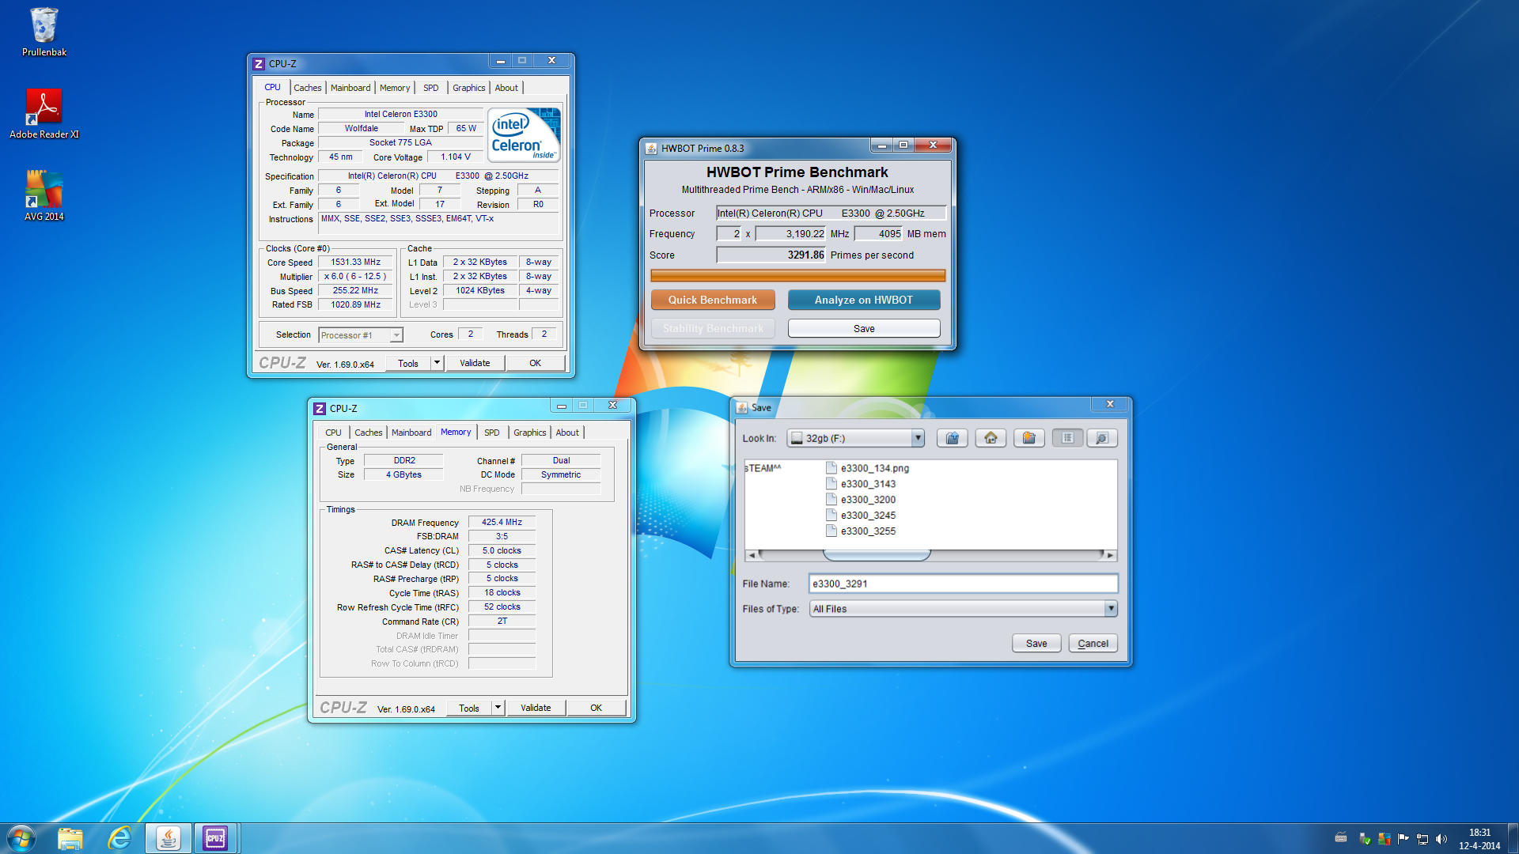Open the volume speaker tray icon
The width and height of the screenshot is (1519, 854).
pos(1441,838)
